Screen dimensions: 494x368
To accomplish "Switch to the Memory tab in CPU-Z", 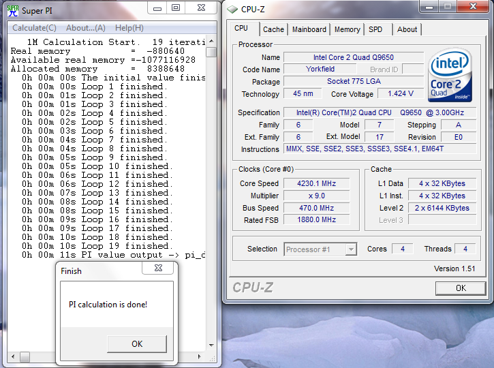I will [x=348, y=29].
